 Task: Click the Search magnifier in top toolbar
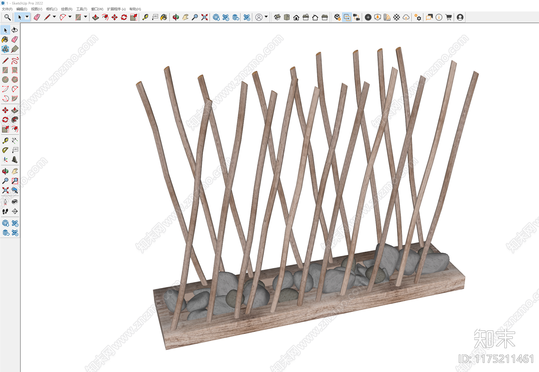7,17
